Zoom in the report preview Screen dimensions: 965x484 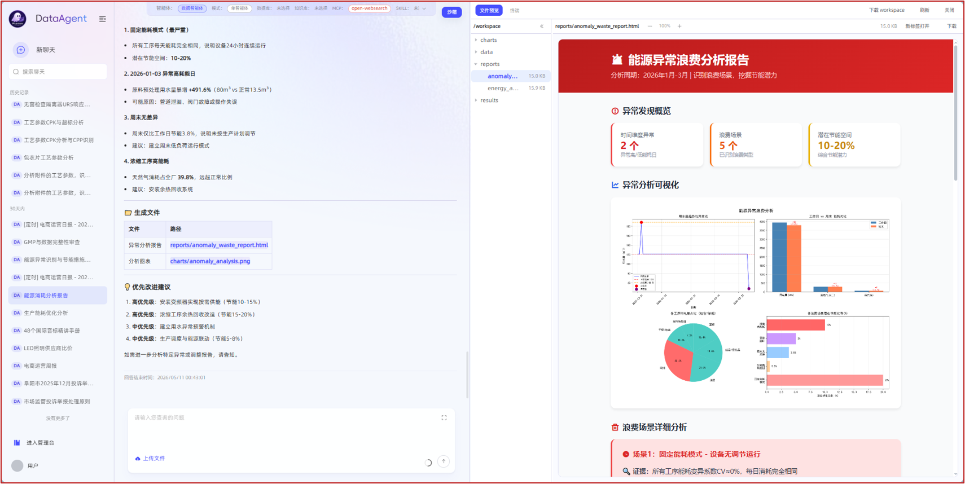[679, 26]
